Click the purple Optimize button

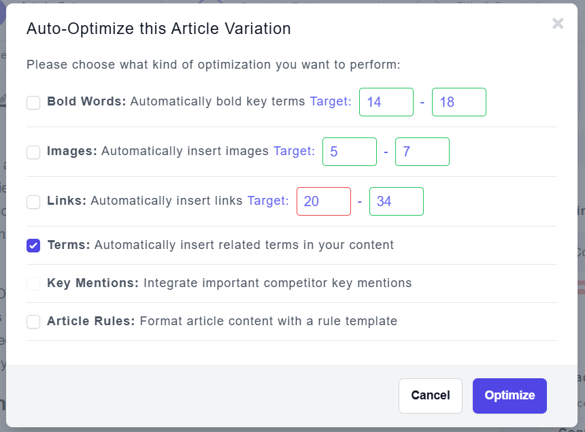(509, 396)
